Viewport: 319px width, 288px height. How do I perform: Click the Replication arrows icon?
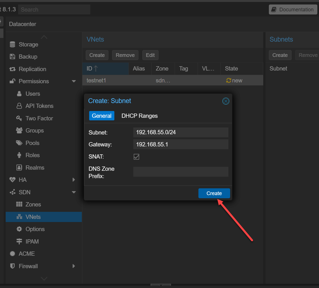[x=12, y=69]
